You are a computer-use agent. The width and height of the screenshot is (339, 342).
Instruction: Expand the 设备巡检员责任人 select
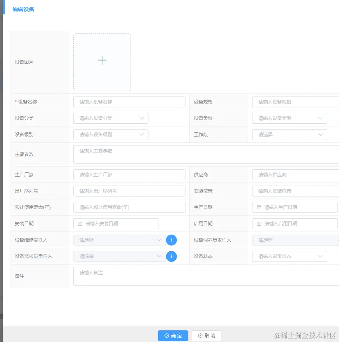pos(120,256)
